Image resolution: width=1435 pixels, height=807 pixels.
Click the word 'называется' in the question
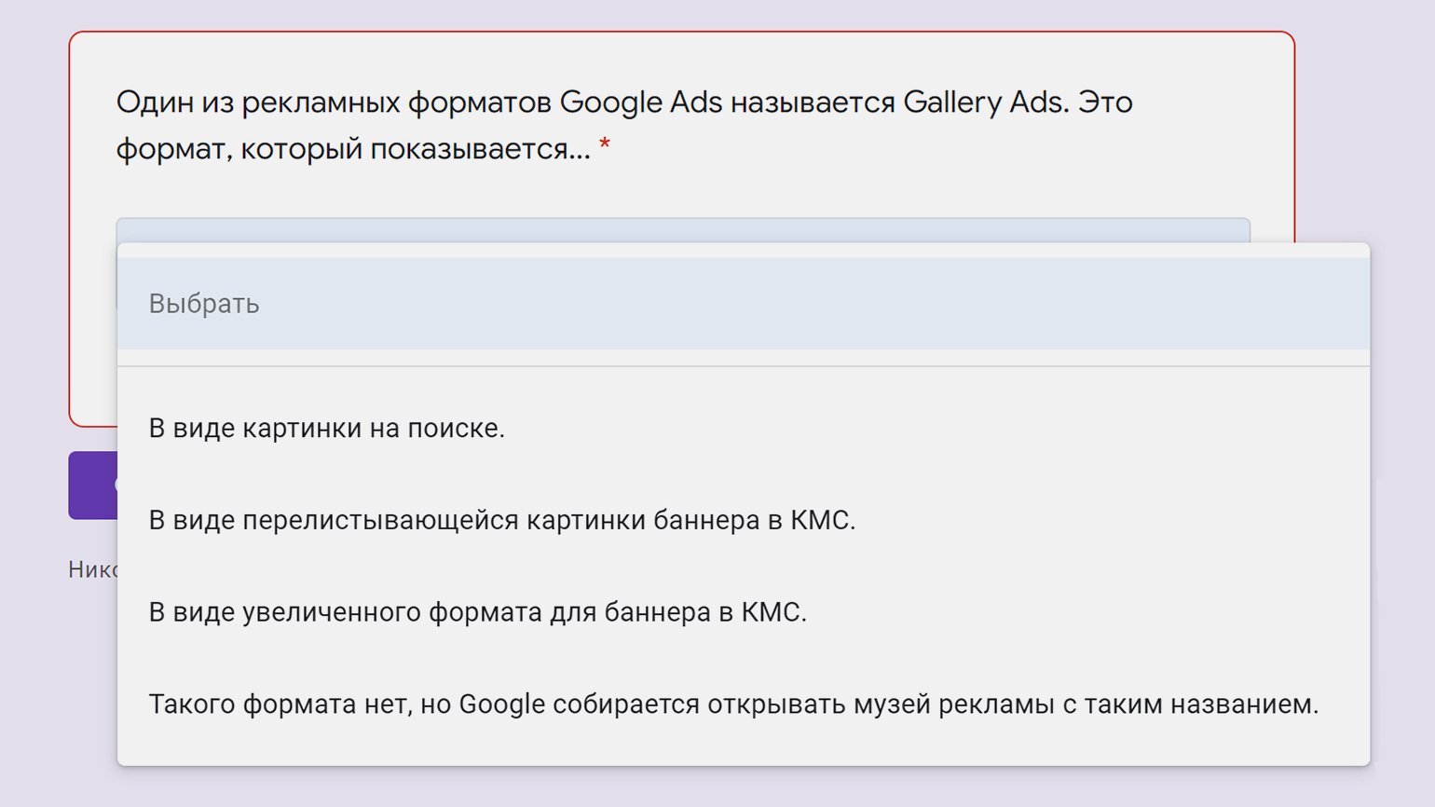point(813,103)
